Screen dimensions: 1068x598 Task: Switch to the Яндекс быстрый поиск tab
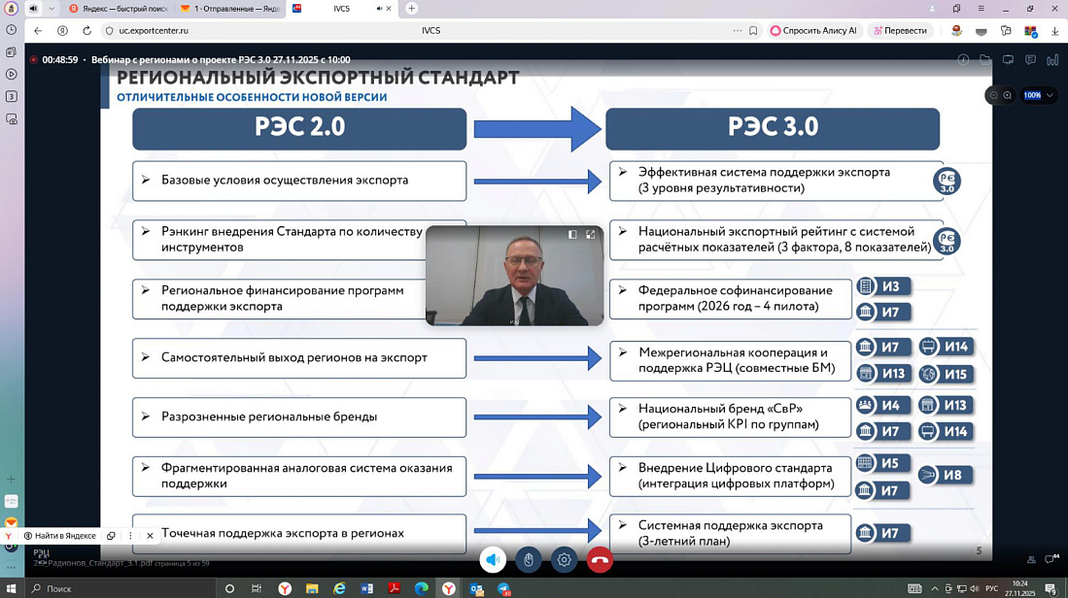119,9
